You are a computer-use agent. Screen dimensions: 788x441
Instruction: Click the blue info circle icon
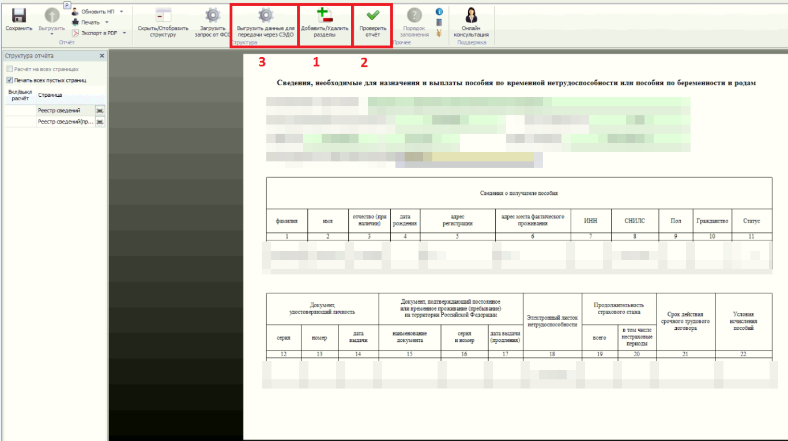[439, 12]
